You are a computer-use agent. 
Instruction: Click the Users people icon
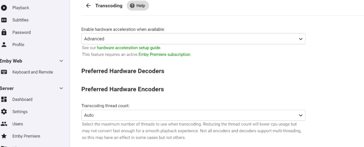pos(4,124)
